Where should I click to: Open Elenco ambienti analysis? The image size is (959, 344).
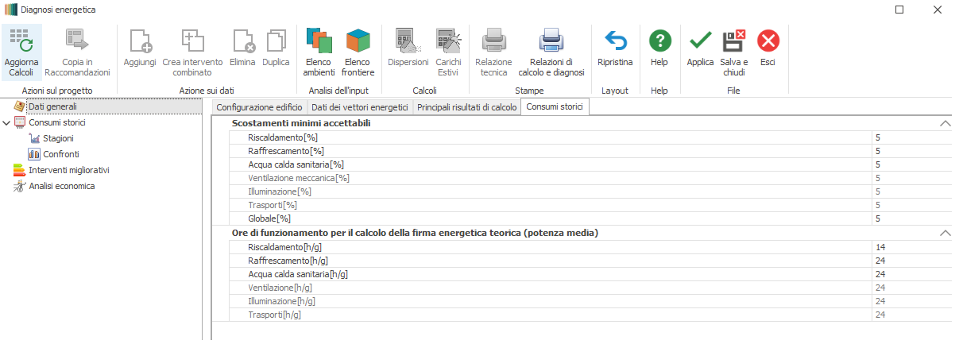(x=319, y=41)
